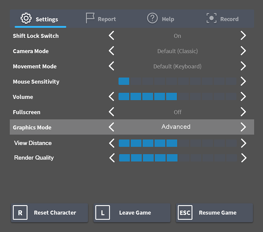Open the Record icon
Viewport: 263px width, 232px height.
[212, 18]
